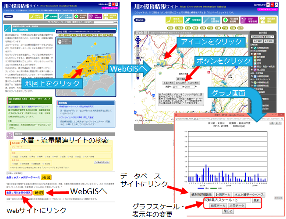The image size is (286, 219).
Task: Toggle 水質観測位置 checkbox
Action: point(252,82)
